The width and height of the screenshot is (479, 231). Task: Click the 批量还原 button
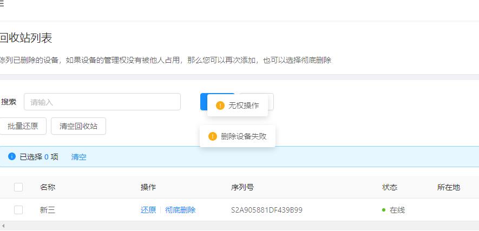(x=23, y=126)
